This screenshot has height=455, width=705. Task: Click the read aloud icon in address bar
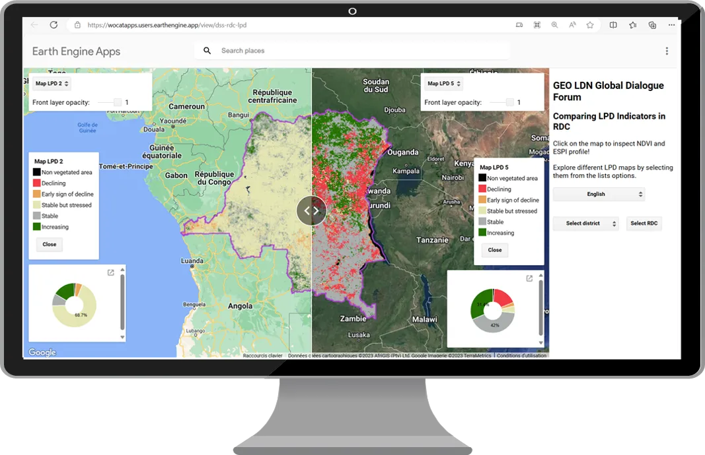click(x=572, y=25)
